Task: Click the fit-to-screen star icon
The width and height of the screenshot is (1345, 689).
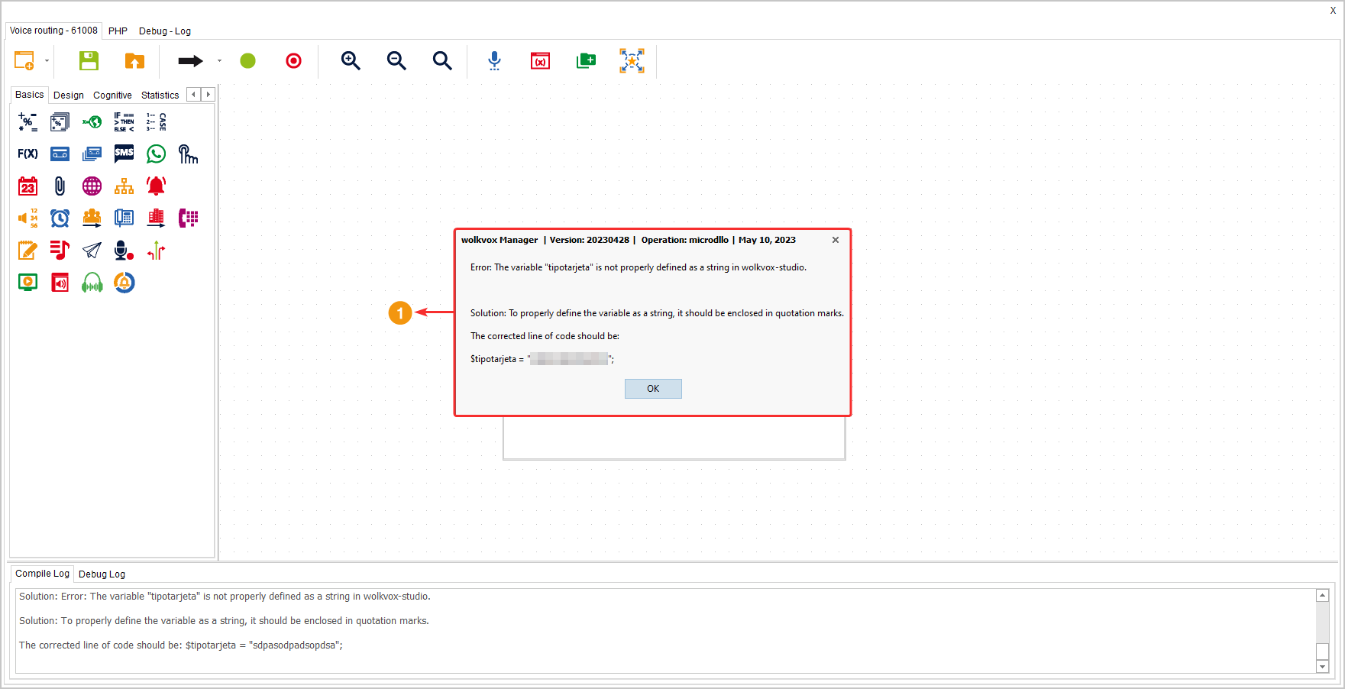Action: (x=632, y=60)
